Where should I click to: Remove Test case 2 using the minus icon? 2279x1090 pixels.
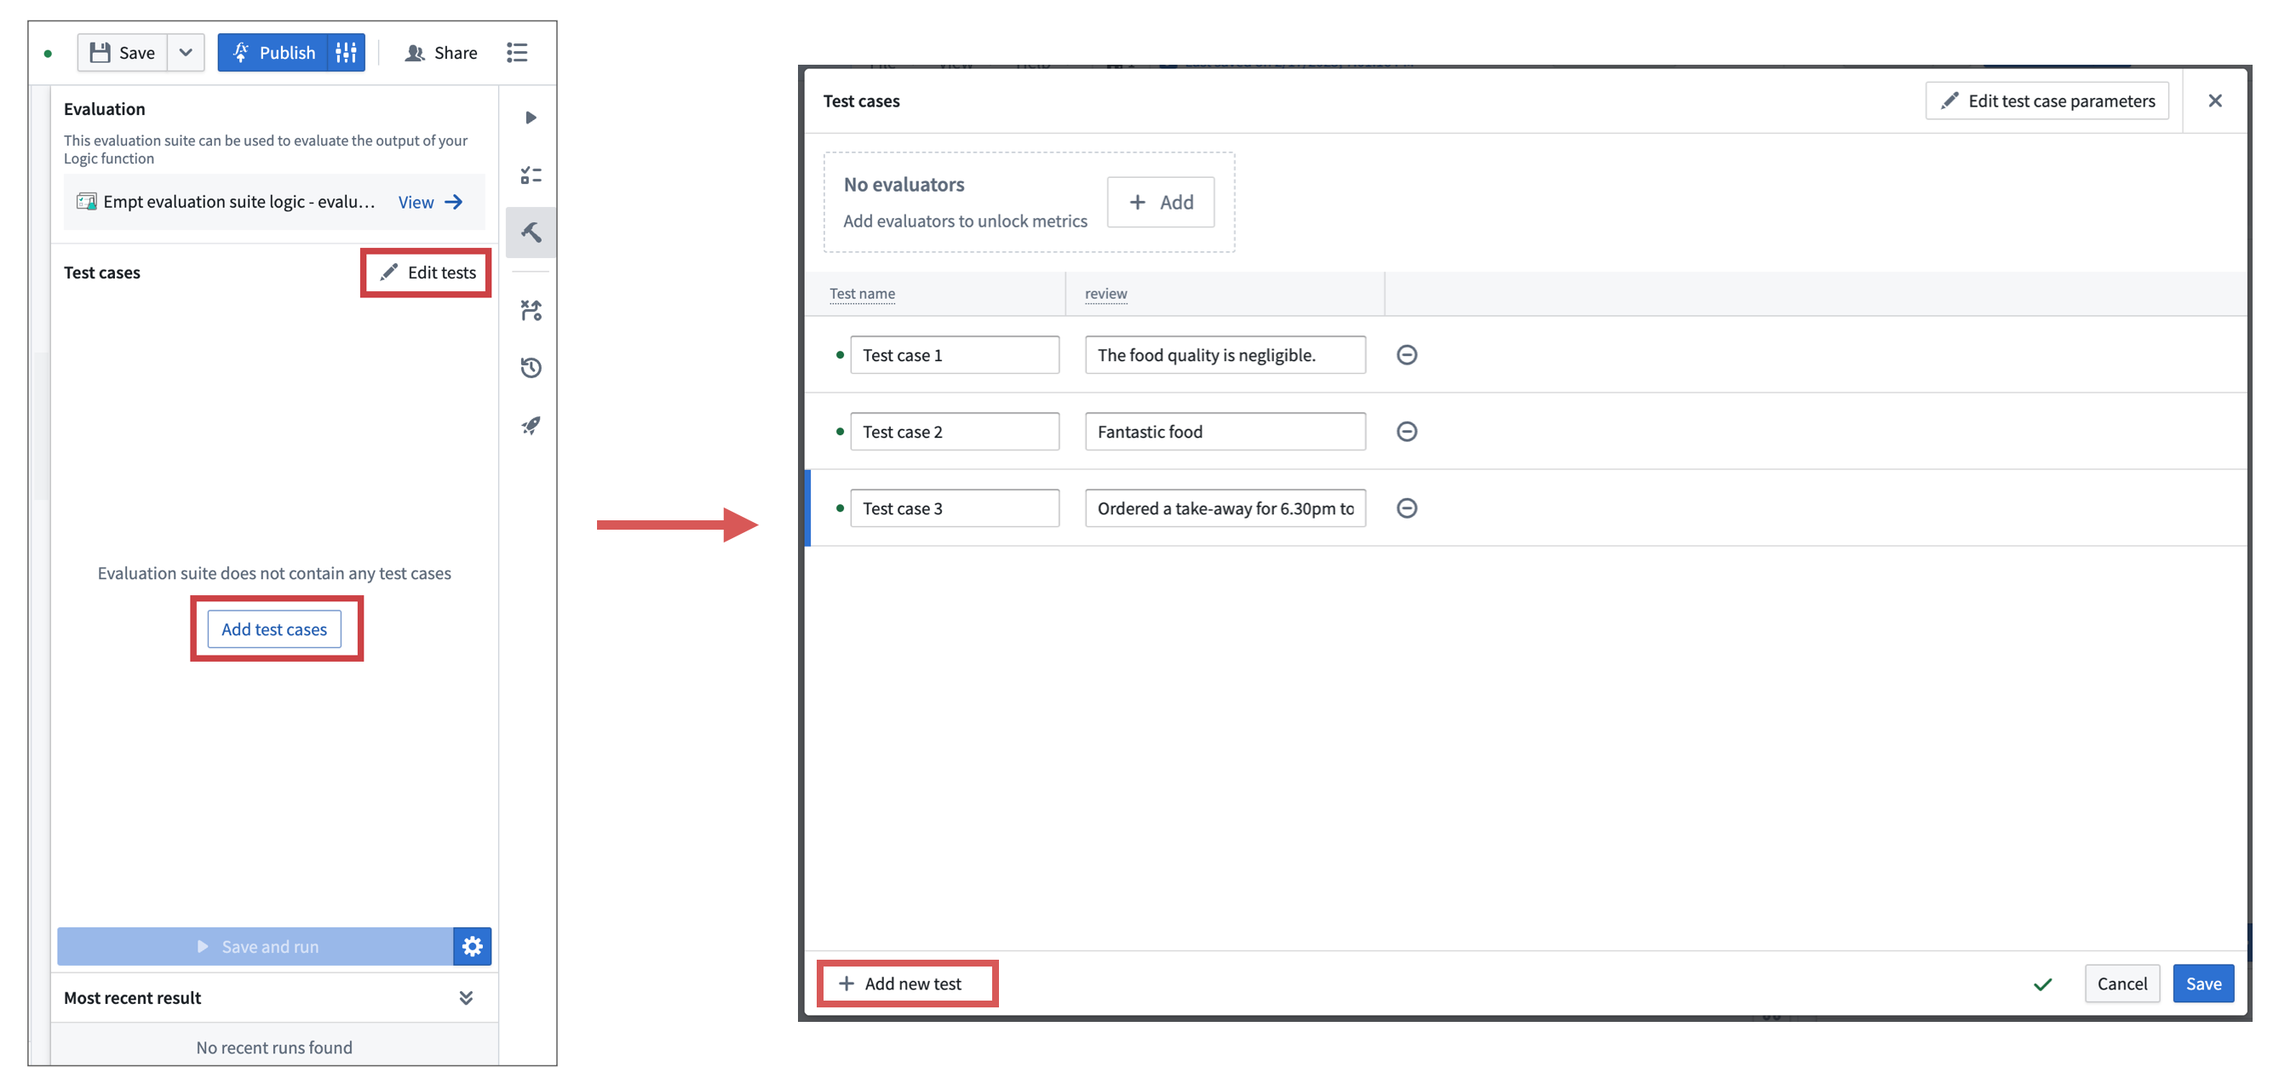pyautogui.click(x=1407, y=431)
